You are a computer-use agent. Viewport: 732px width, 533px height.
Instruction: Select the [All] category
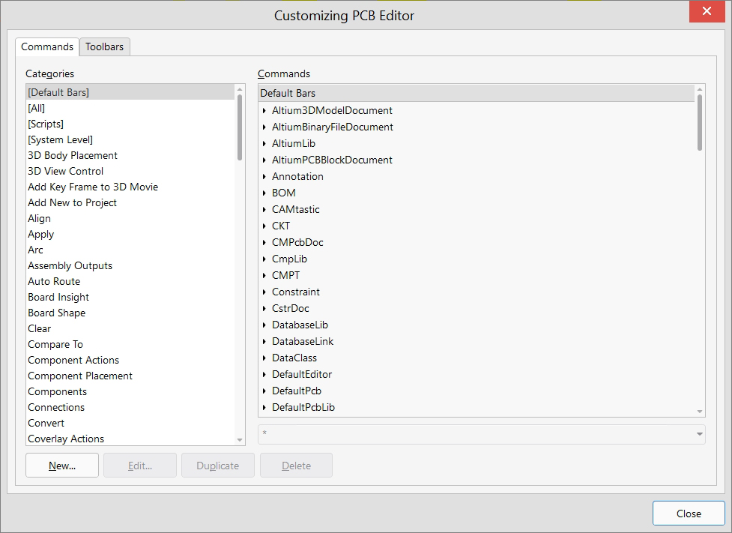[130, 109]
